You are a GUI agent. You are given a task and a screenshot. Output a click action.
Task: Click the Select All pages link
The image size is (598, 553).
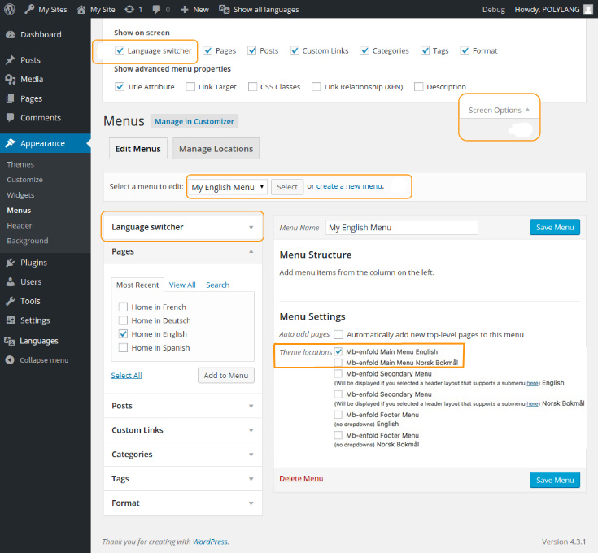[126, 376]
